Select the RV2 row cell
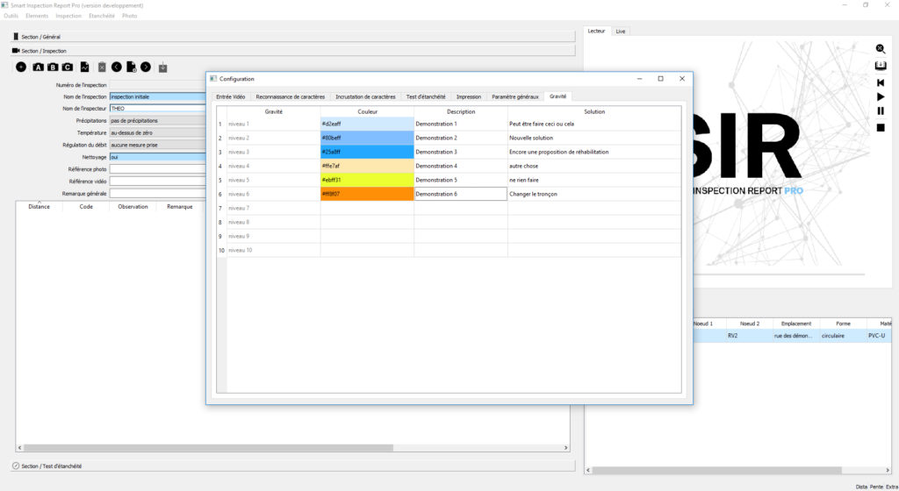The height and width of the screenshot is (491, 899). 750,336
